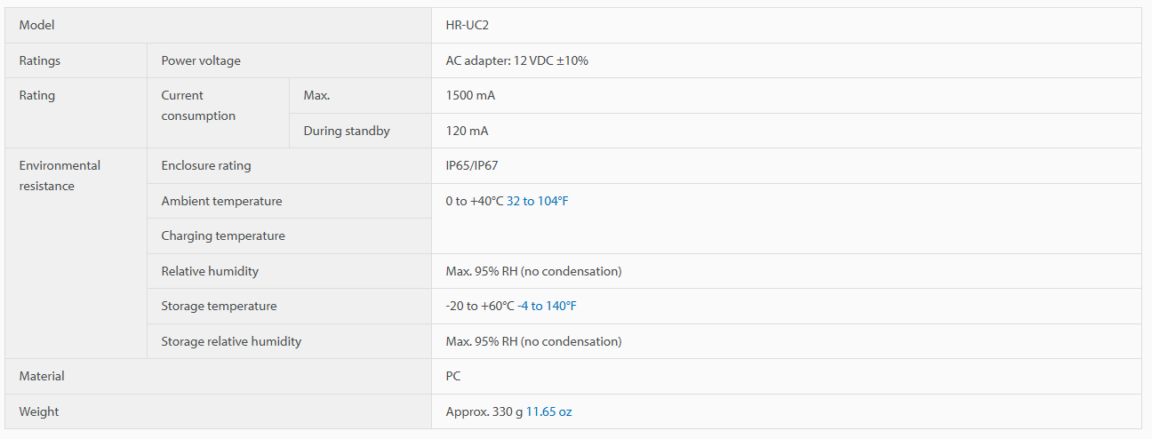Screen dimensions: 1152x439
Task: Click the blue 32 to 104°F text
Action: pyautogui.click(x=537, y=201)
